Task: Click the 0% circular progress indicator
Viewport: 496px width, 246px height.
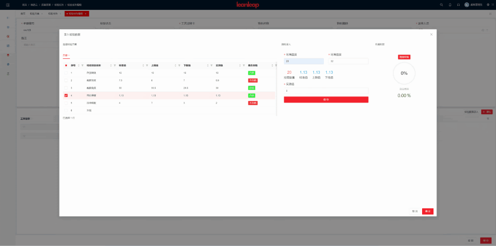Action: click(404, 73)
